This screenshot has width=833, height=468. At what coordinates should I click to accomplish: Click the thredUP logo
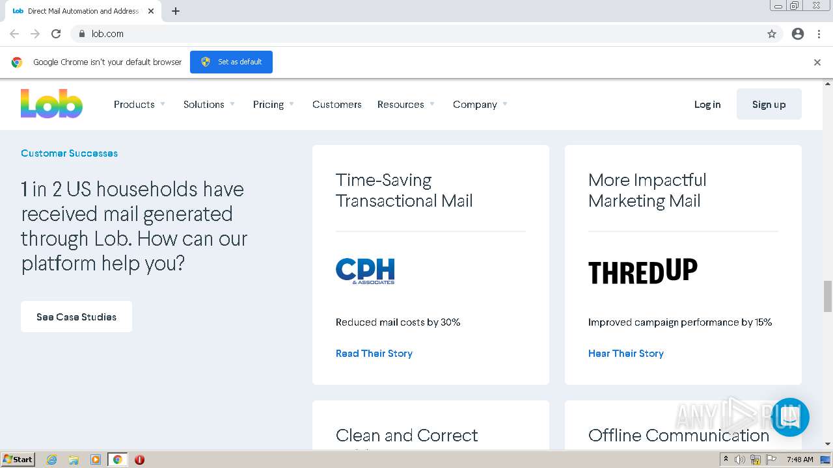coord(643,271)
